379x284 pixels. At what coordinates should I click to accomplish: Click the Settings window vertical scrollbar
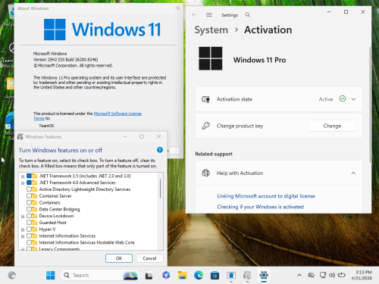pos(370,105)
